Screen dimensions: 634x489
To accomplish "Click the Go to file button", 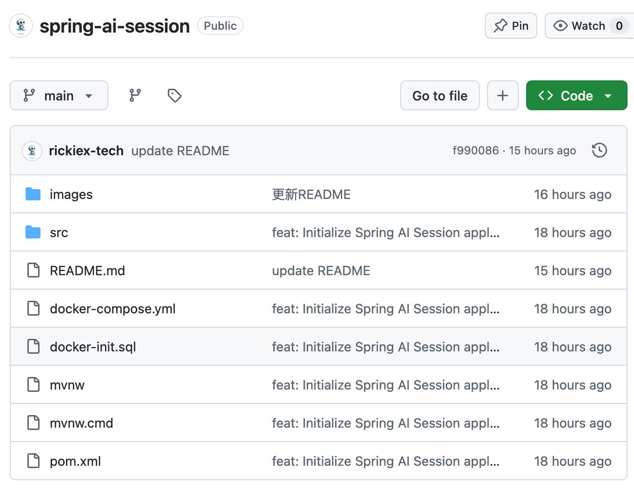I will [x=440, y=95].
